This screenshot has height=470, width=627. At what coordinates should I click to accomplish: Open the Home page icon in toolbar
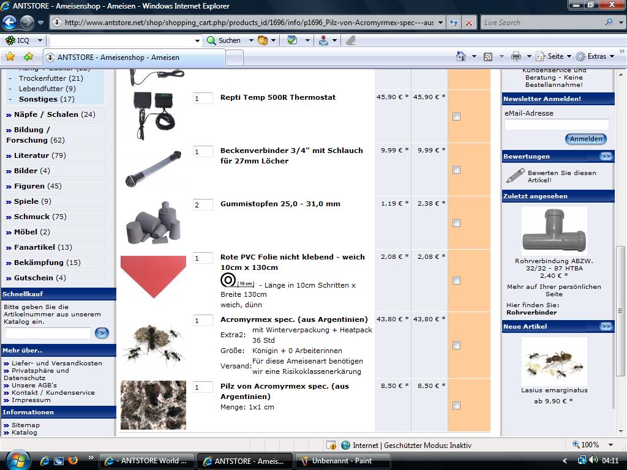pyautogui.click(x=461, y=56)
